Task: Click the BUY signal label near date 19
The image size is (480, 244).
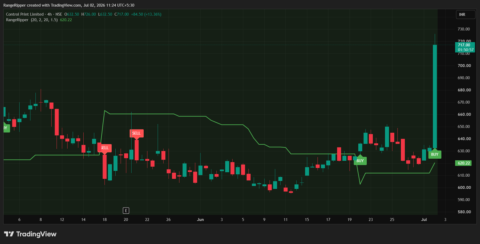Action: (x=360, y=161)
